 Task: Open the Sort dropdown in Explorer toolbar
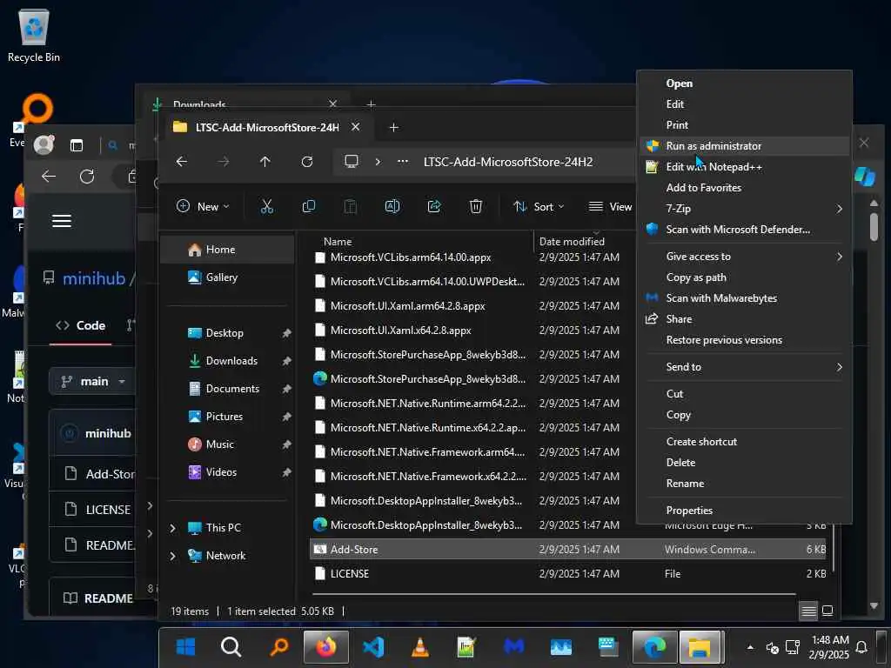click(x=538, y=207)
